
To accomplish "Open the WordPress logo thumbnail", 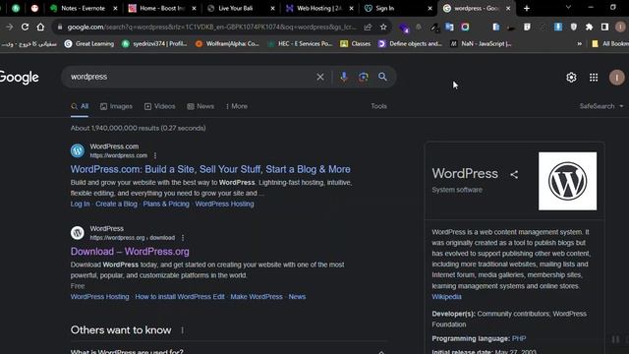I will (x=567, y=181).
